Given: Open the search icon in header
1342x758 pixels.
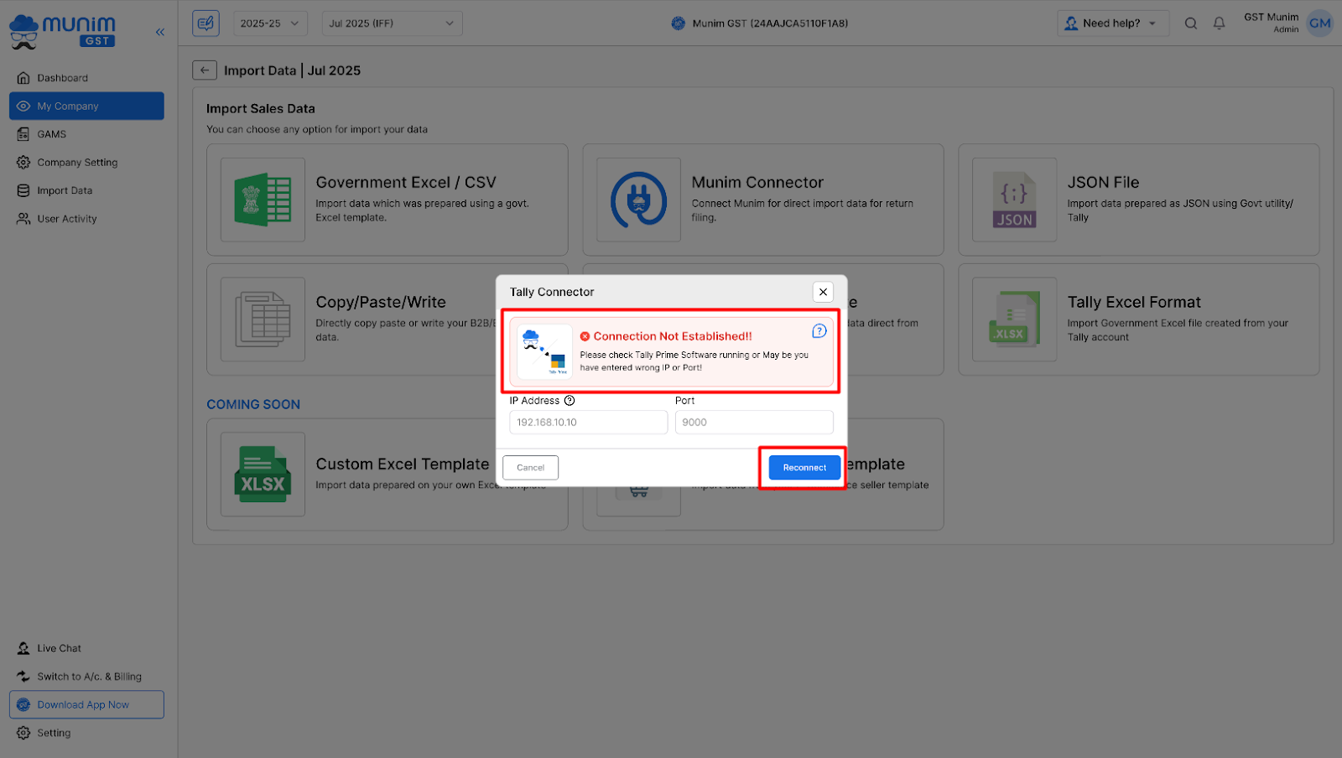Looking at the screenshot, I should 1190,23.
